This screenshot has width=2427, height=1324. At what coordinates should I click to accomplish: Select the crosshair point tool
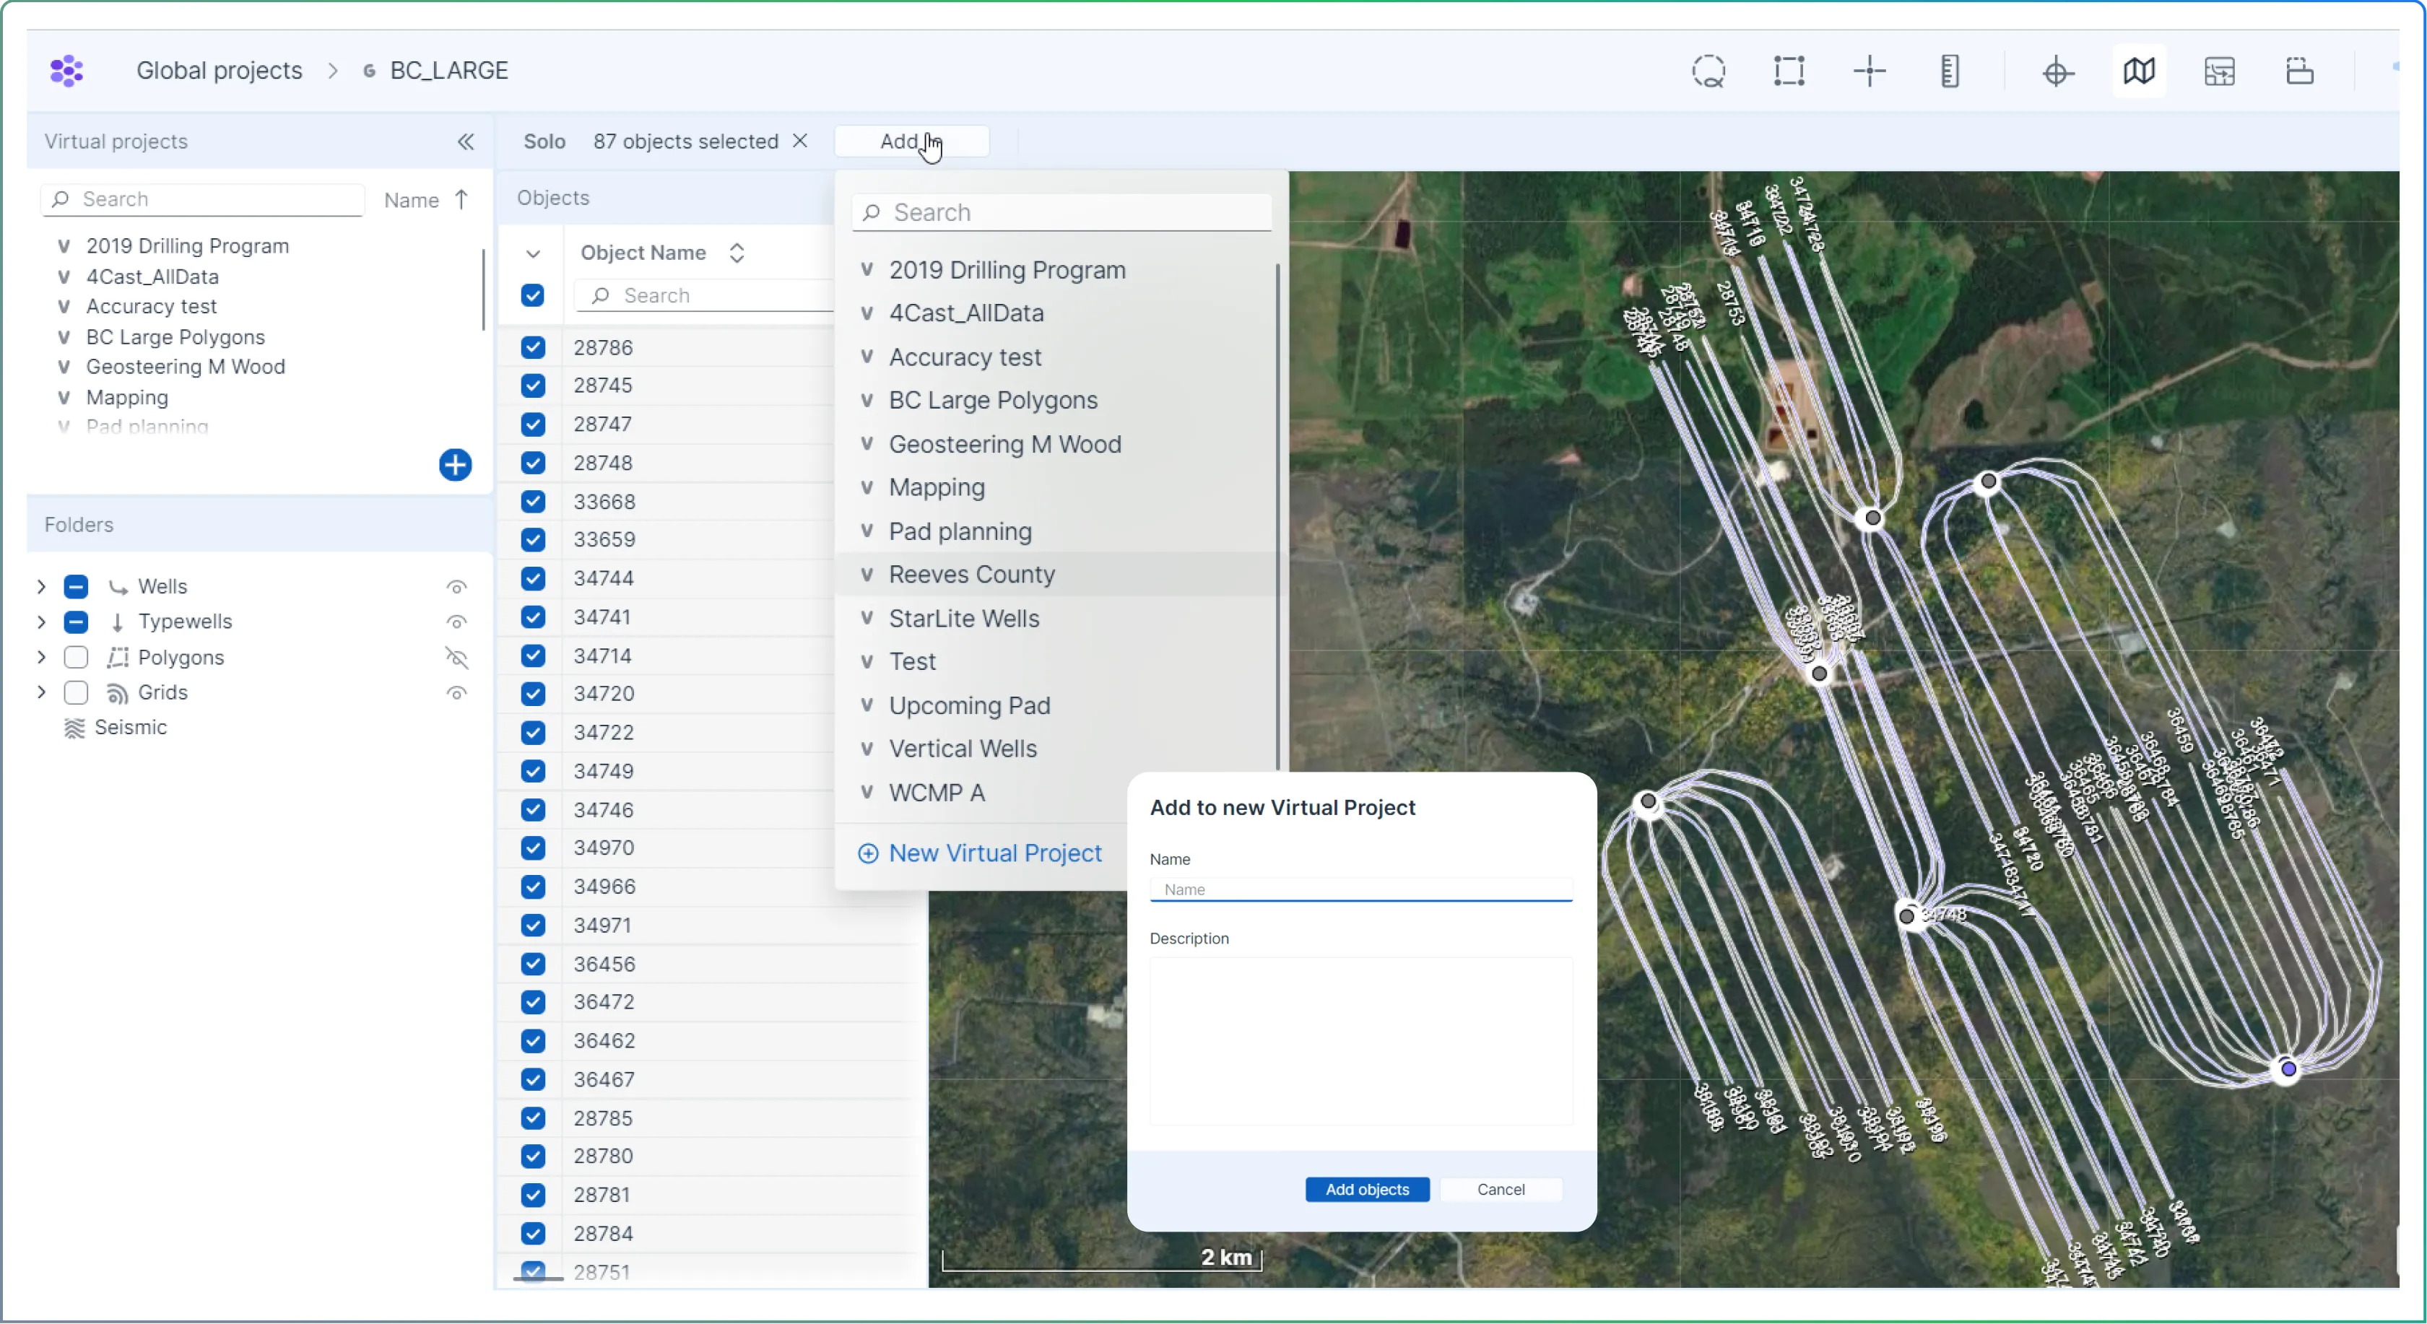coord(1870,71)
